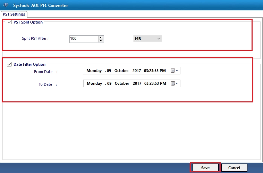Click the Cancel button
The width and height of the screenshot is (263, 173).
[234, 168]
